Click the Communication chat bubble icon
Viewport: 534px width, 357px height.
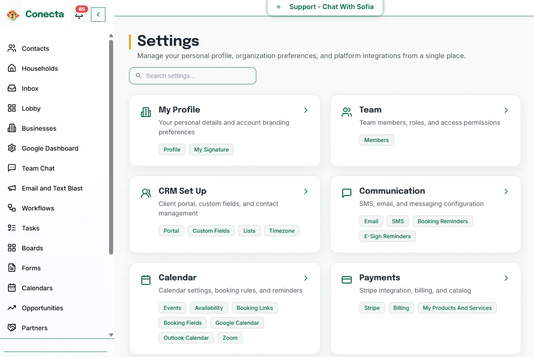346,193
